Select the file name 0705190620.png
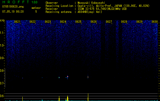This screenshot has width=160, height=101. 13,7
